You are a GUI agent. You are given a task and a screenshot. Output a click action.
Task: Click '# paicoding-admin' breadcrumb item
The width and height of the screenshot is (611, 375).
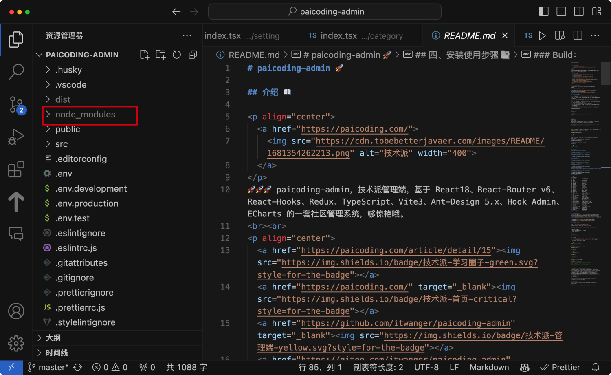click(342, 55)
